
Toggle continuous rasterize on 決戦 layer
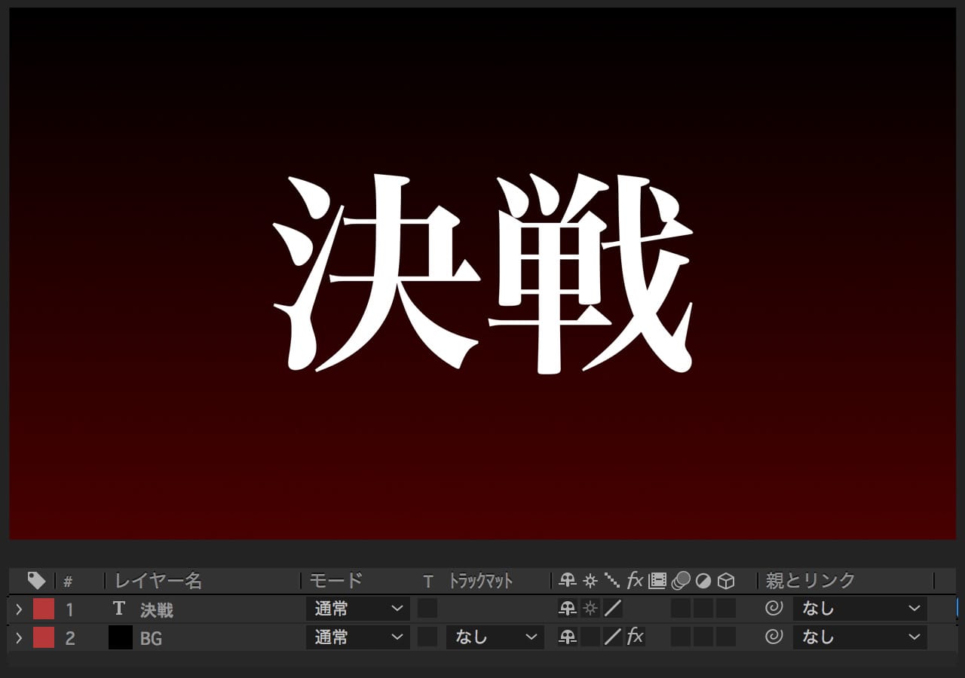(590, 609)
